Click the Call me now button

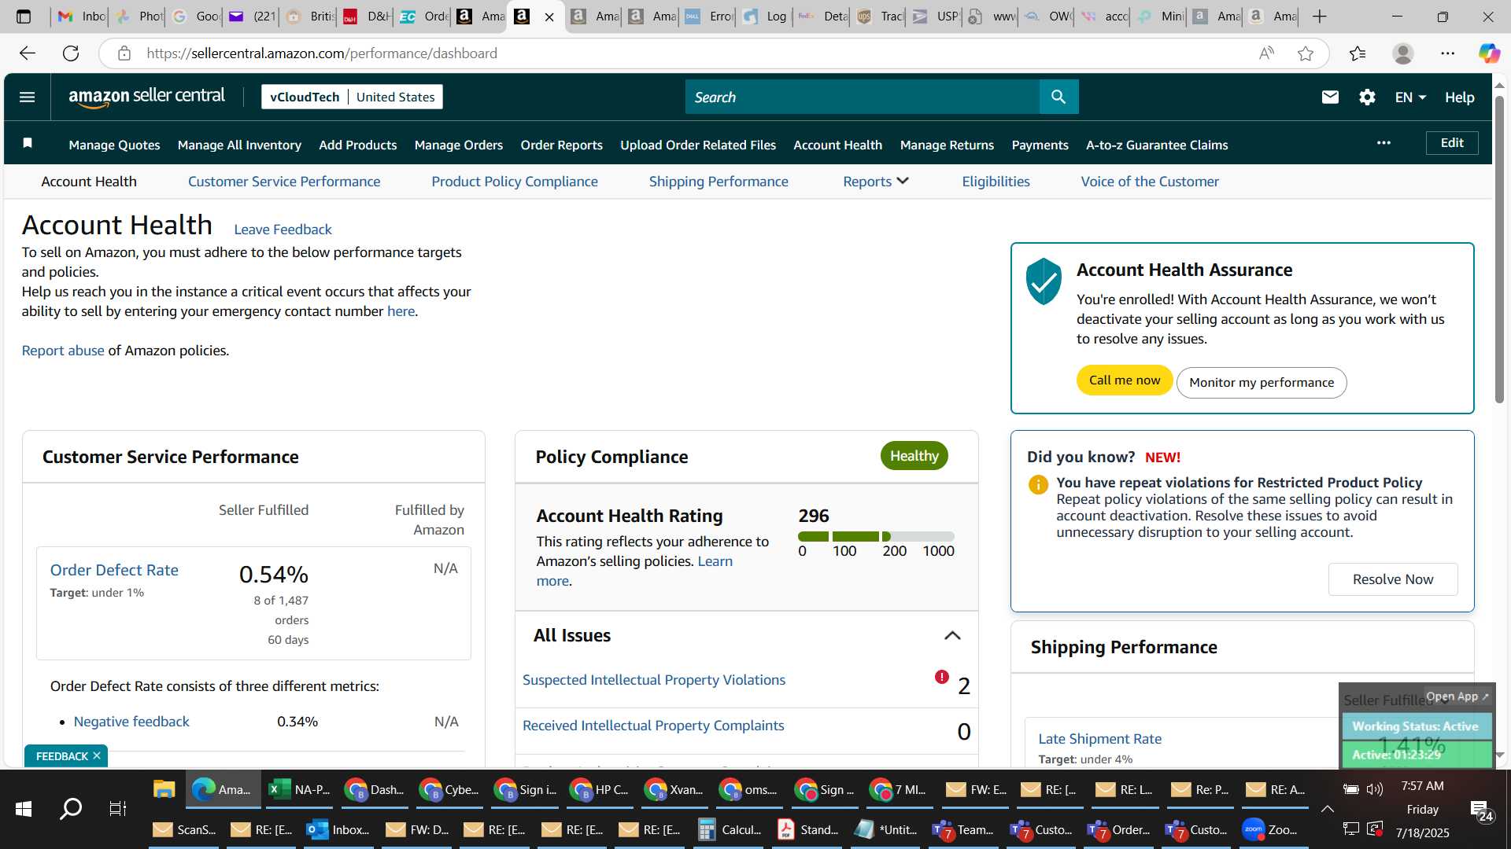[x=1125, y=380]
